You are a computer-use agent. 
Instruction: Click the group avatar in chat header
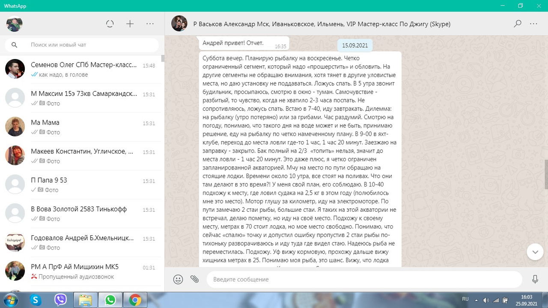click(179, 24)
